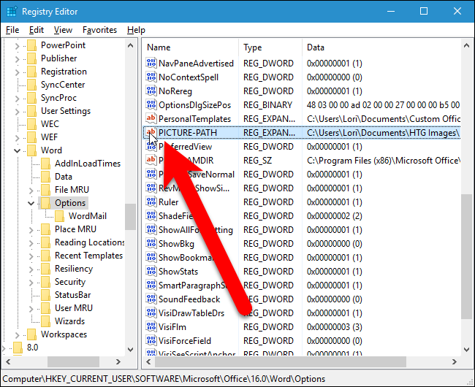The width and height of the screenshot is (475, 387).
Task: Click the NoContextSpell DWORD value icon
Action: coord(151,77)
